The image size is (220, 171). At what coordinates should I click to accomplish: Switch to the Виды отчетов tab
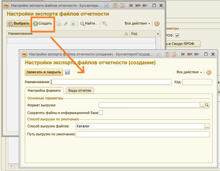tap(80, 90)
